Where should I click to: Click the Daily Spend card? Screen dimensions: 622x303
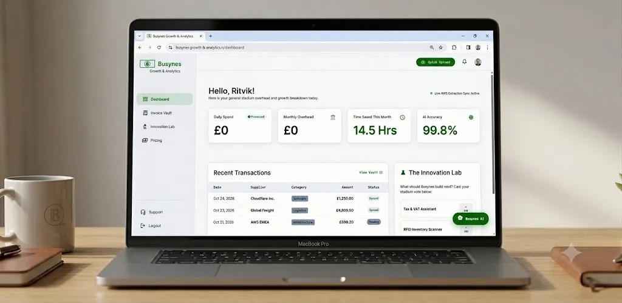pyautogui.click(x=240, y=126)
